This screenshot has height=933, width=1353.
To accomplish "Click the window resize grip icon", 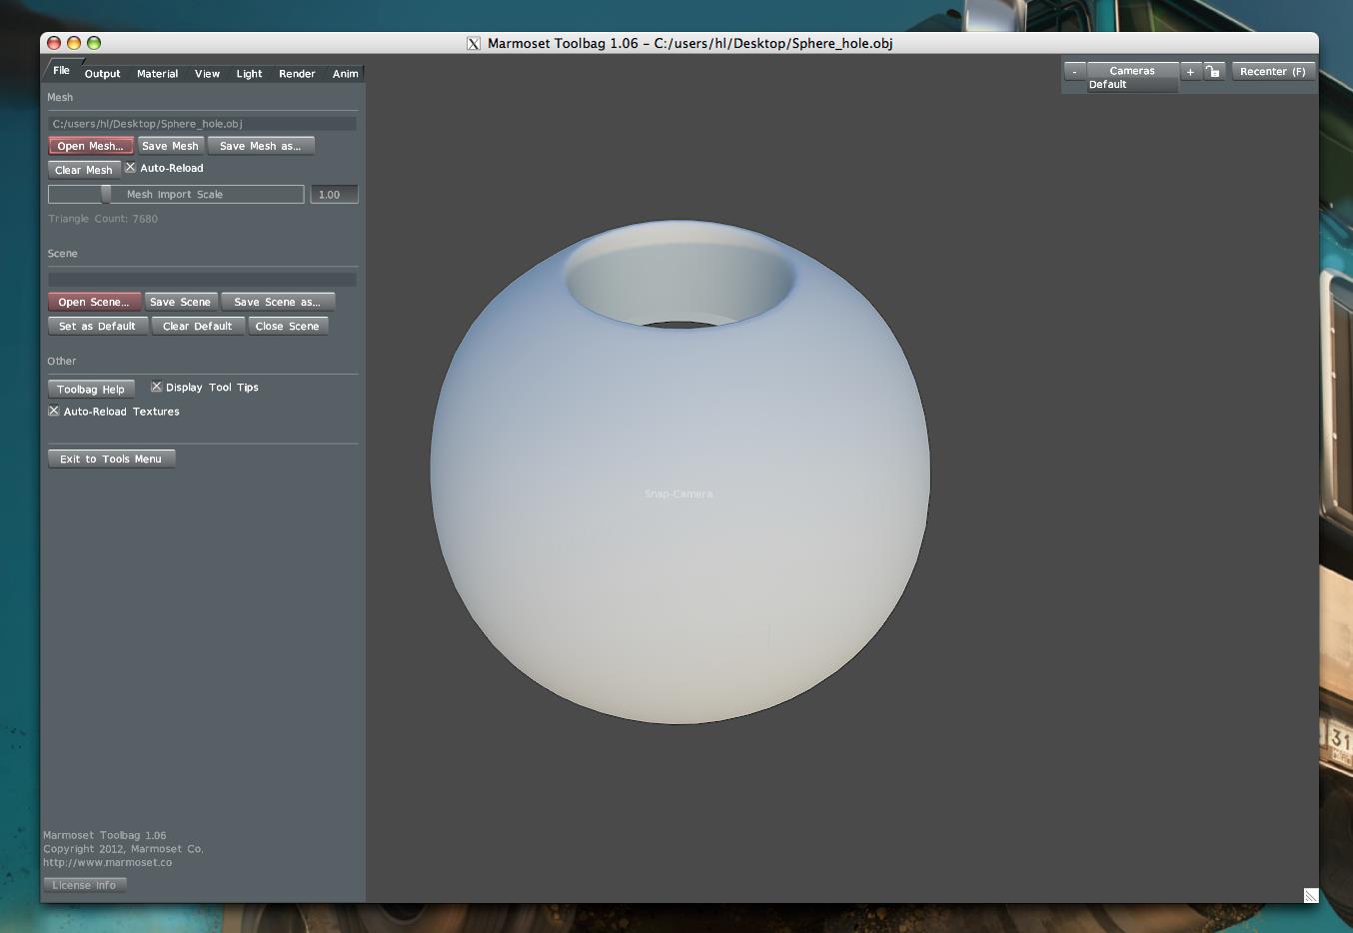I will point(1310,895).
